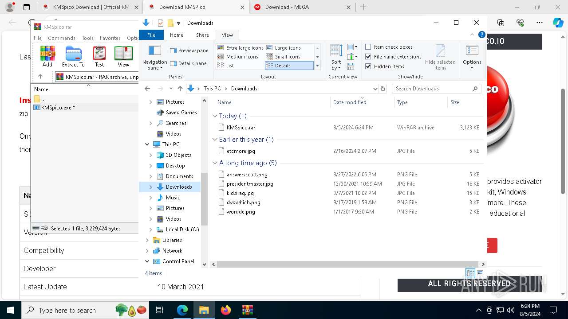Click Windows Start button
The width and height of the screenshot is (568, 319).
click(10, 310)
